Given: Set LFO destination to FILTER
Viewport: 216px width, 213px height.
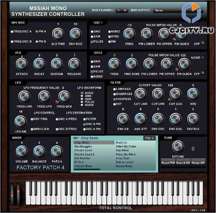Looking at the screenshot, I should coord(90,119).
